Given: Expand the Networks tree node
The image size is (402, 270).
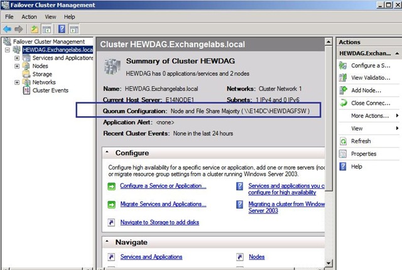Looking at the screenshot, I should point(17,82).
